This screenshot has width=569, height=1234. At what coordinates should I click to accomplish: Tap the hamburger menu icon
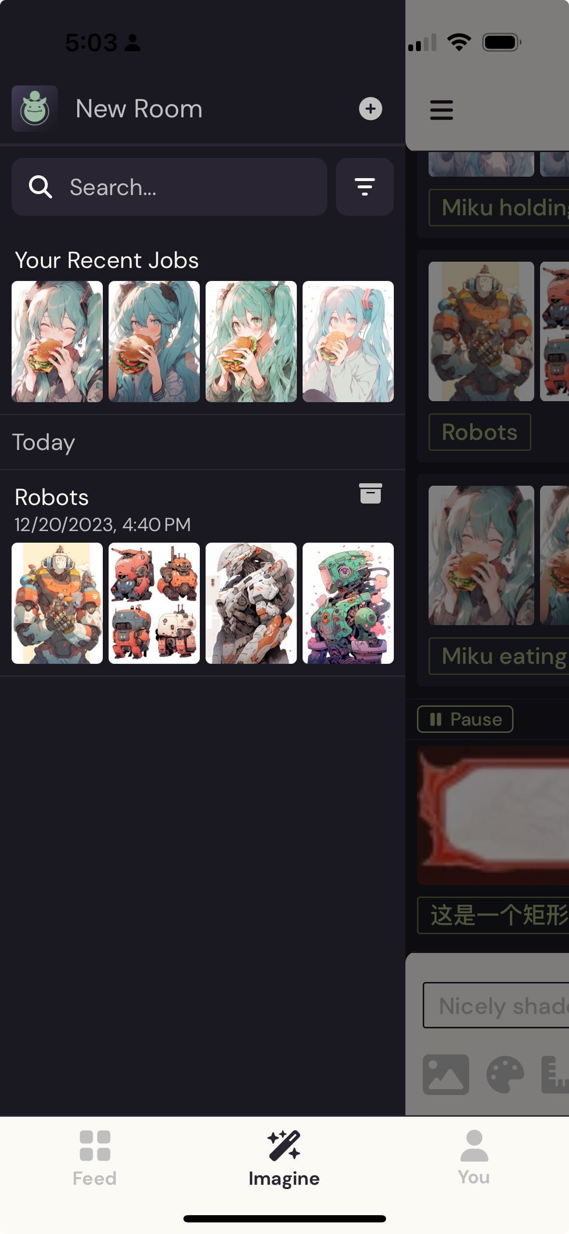tap(442, 110)
